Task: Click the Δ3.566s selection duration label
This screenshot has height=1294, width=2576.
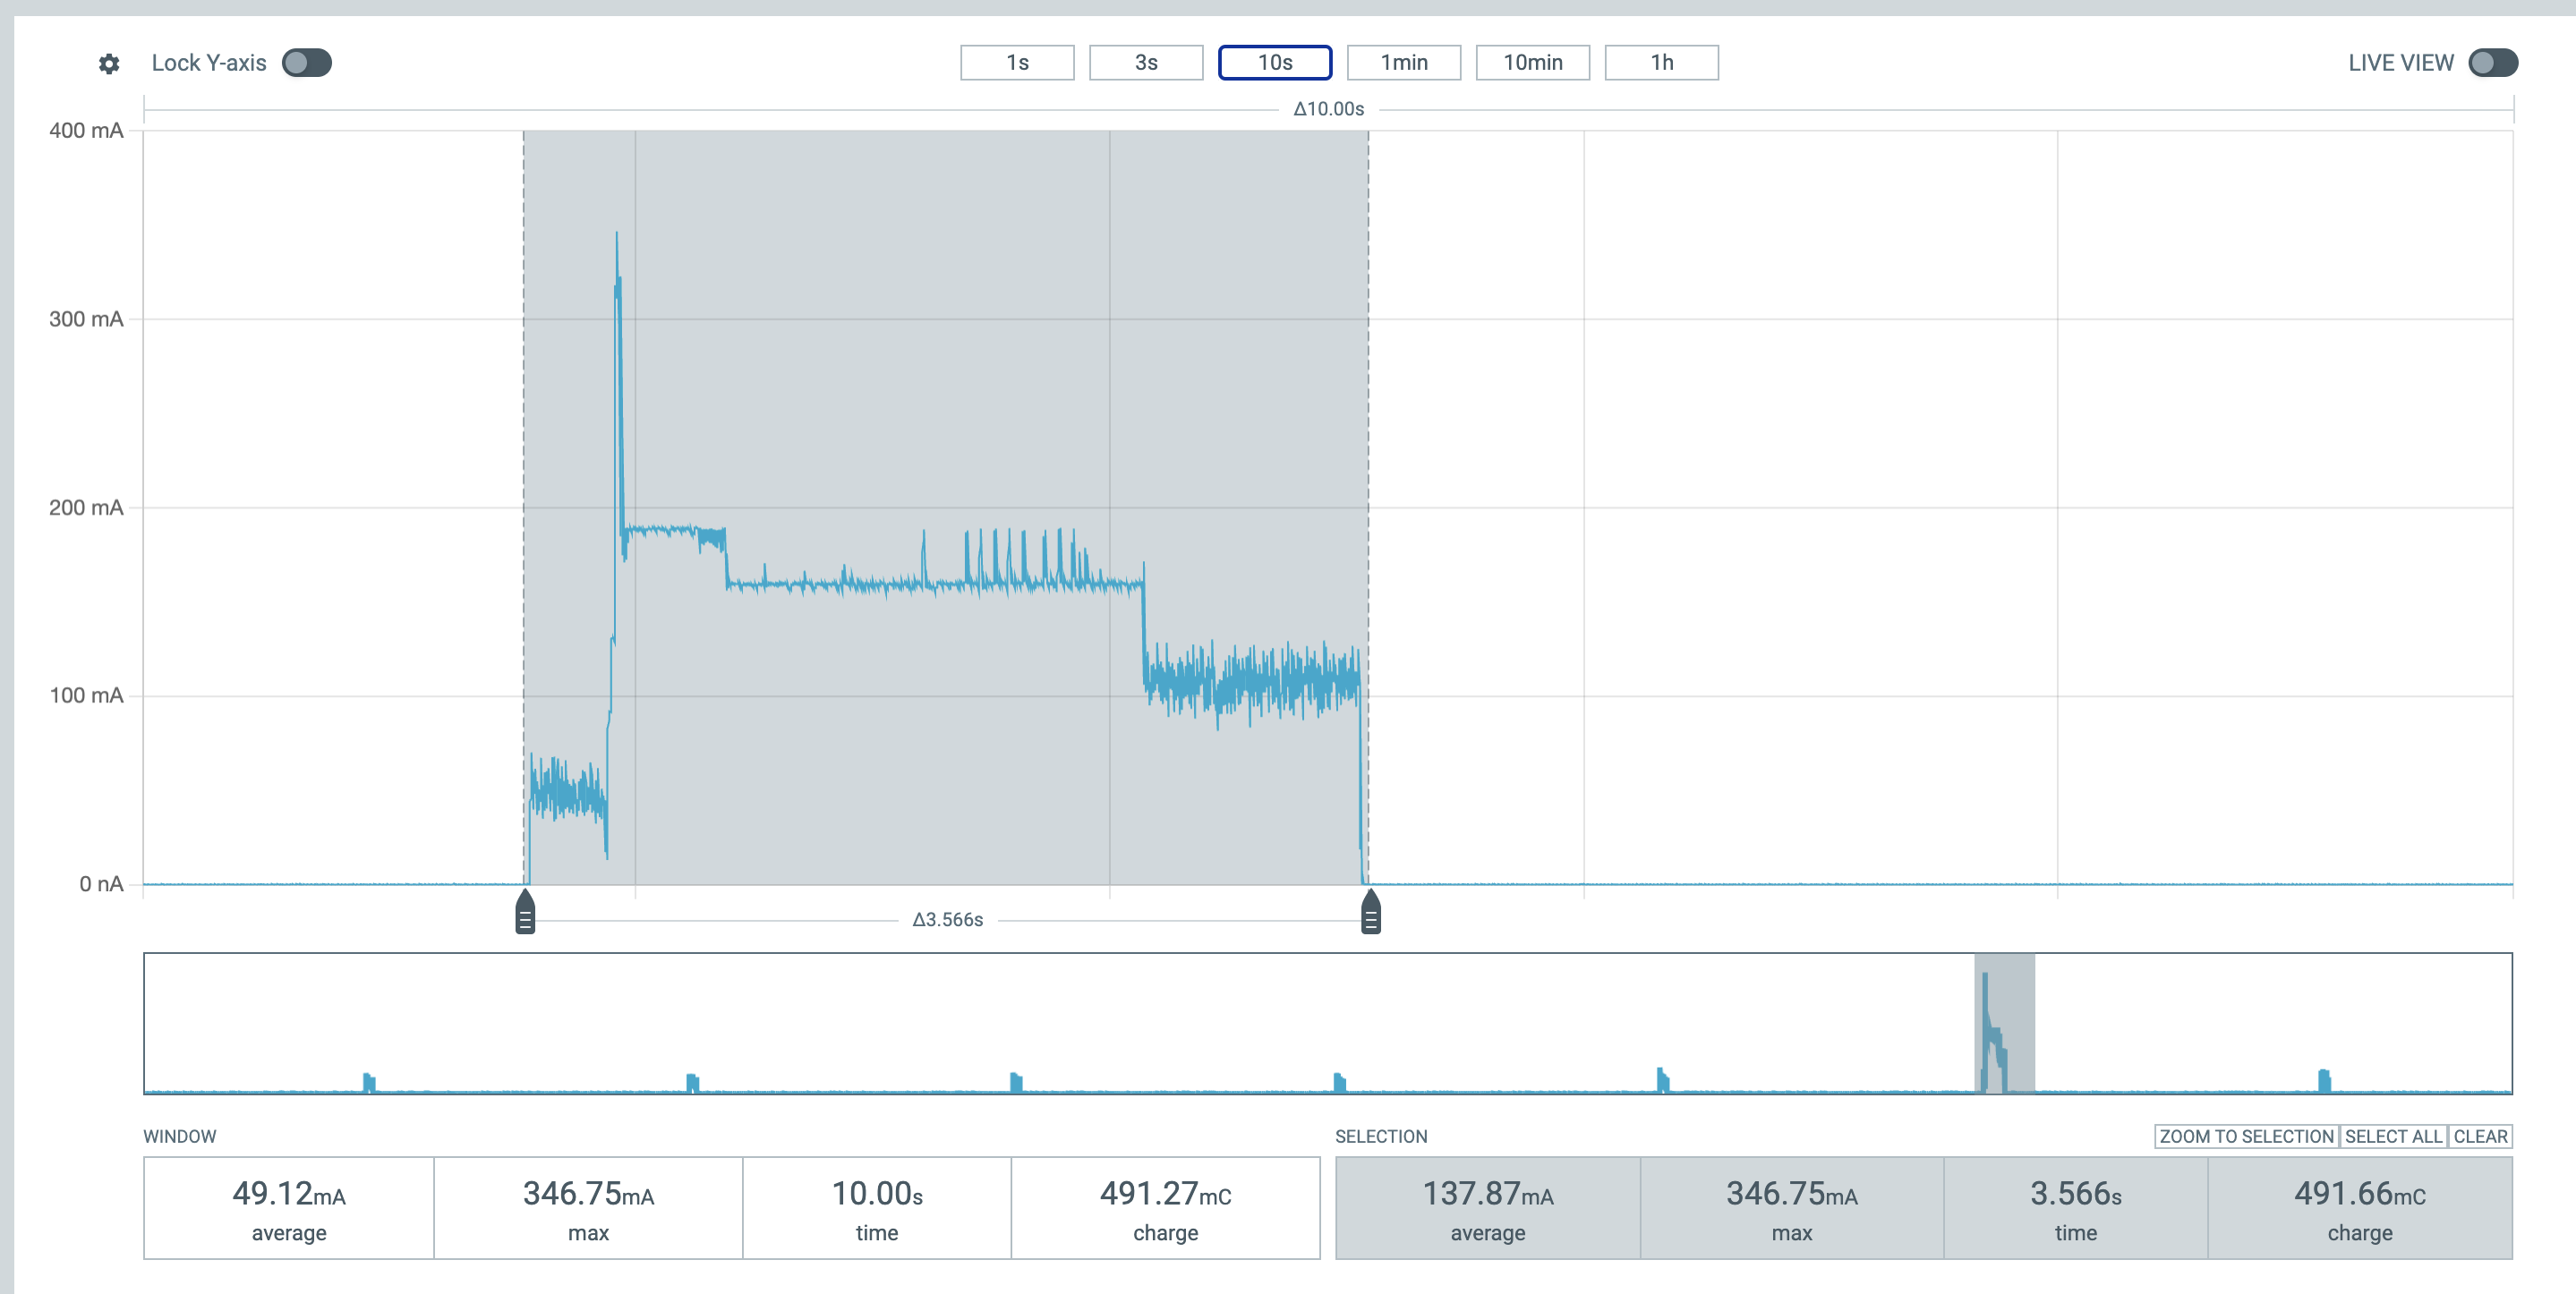Action: 947,920
